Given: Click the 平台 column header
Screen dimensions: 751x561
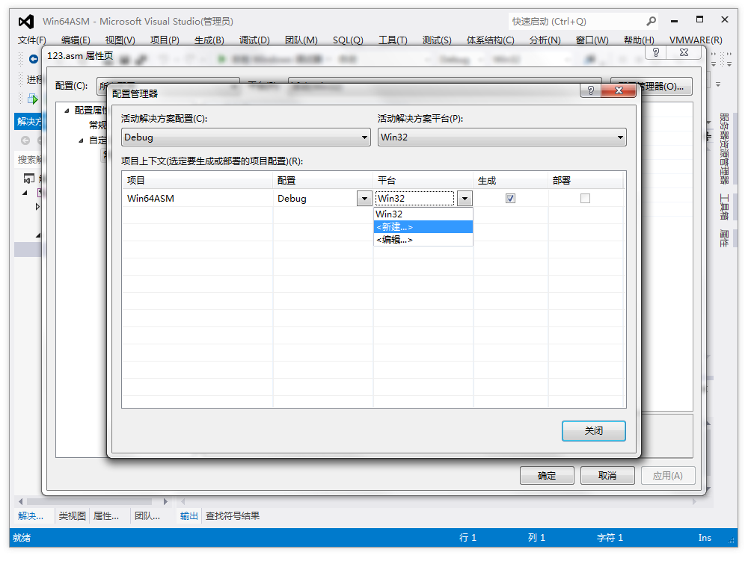Looking at the screenshot, I should 423,181.
